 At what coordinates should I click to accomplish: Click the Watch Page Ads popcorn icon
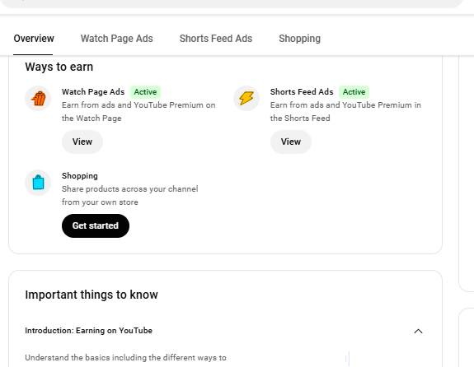38,99
